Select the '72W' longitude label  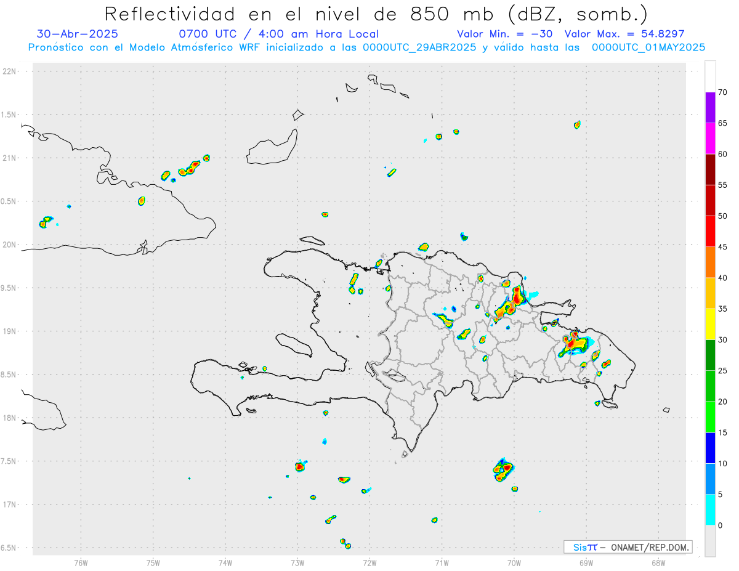[x=369, y=562]
